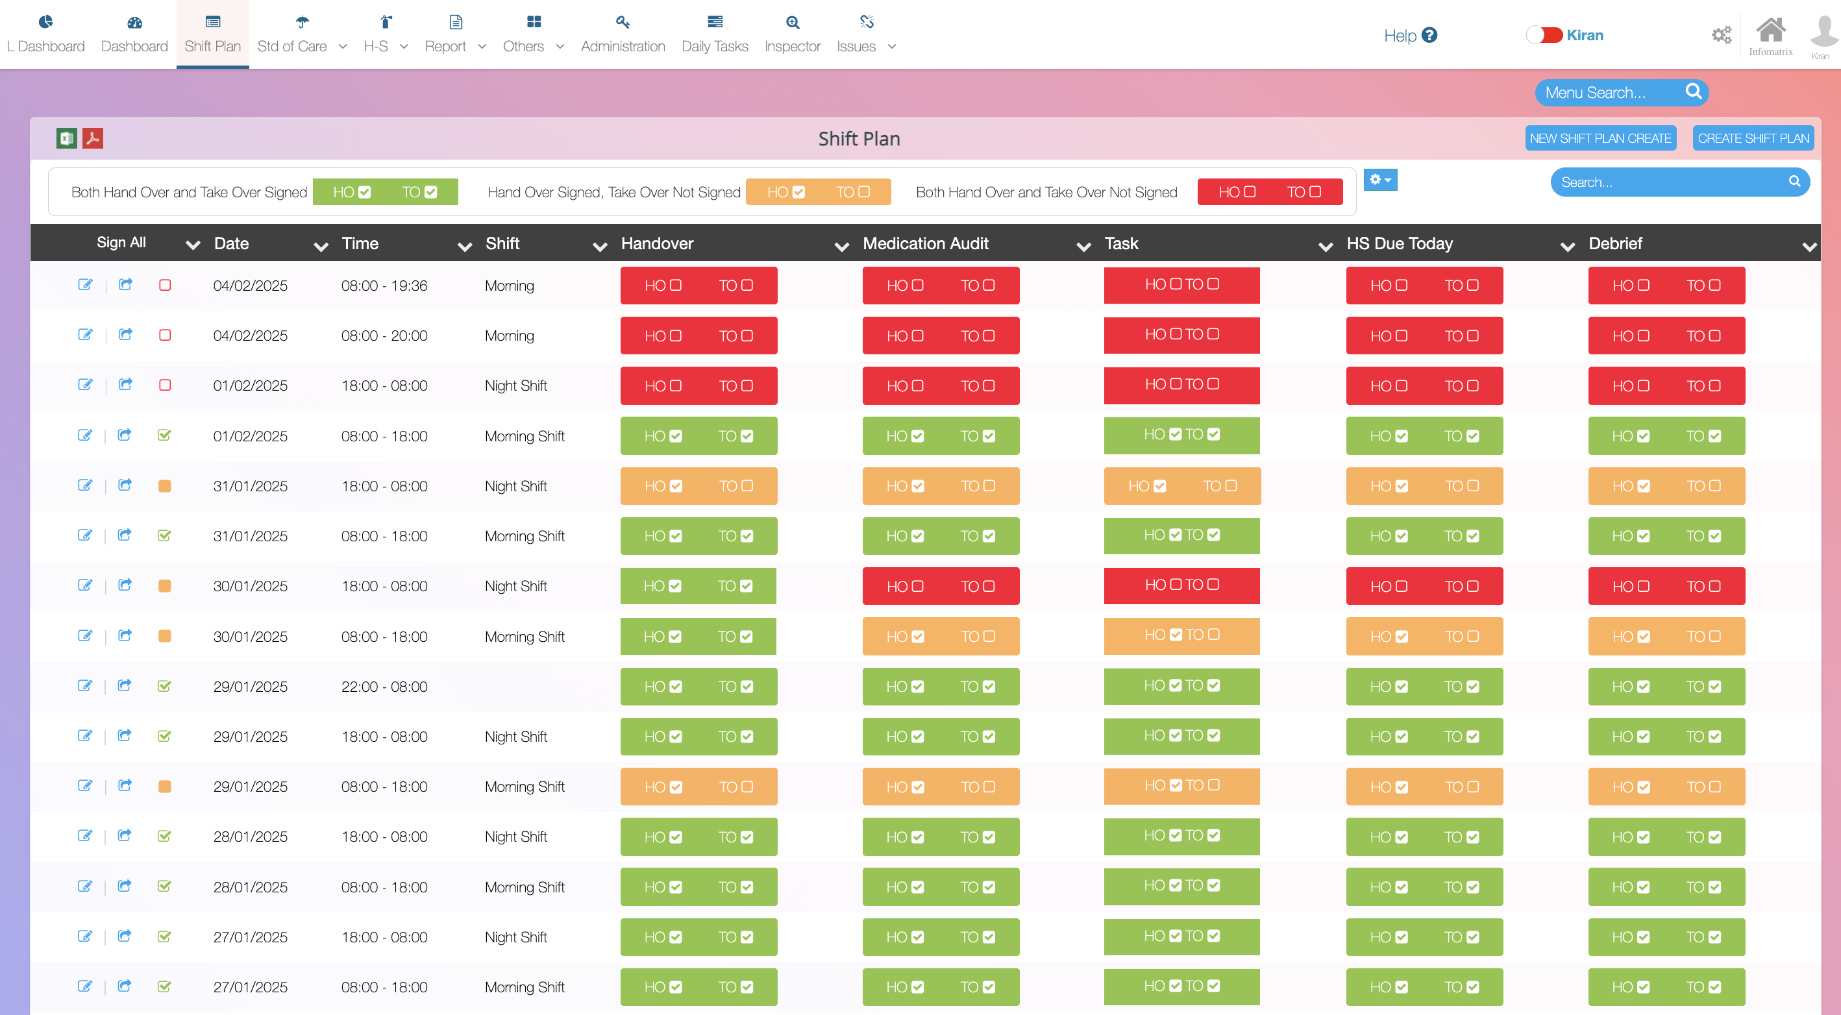Toggle Debrief TO checkbox for 29/01/2025 Morning Shift
1841x1015 pixels.
tap(1715, 787)
